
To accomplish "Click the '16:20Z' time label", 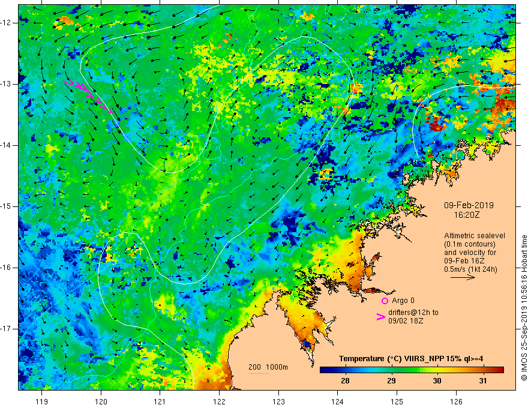I will (x=466, y=215).
